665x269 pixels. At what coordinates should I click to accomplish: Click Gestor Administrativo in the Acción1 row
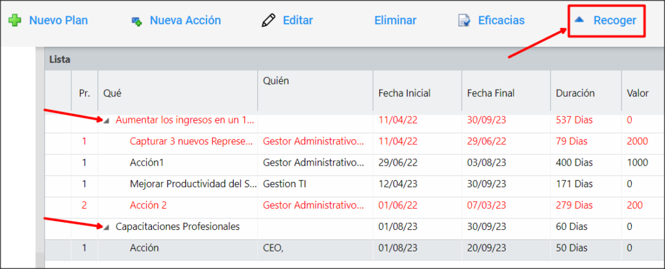[314, 163]
